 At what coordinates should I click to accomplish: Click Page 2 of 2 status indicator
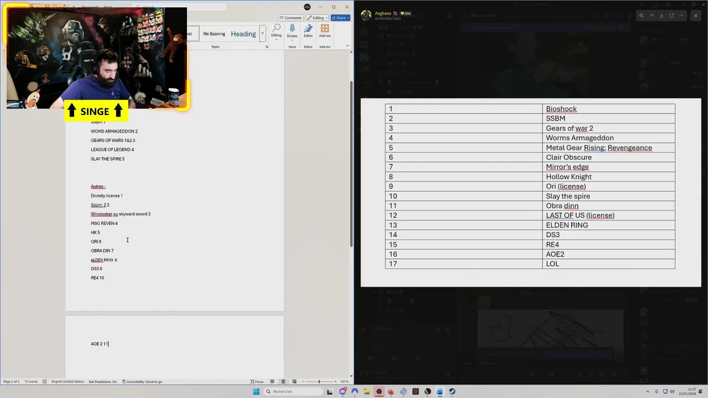click(11, 381)
